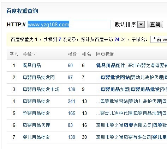Click index value 139 for 婴儿用品批发
The width and height of the screenshot is (167, 149).
click(x=72, y=137)
